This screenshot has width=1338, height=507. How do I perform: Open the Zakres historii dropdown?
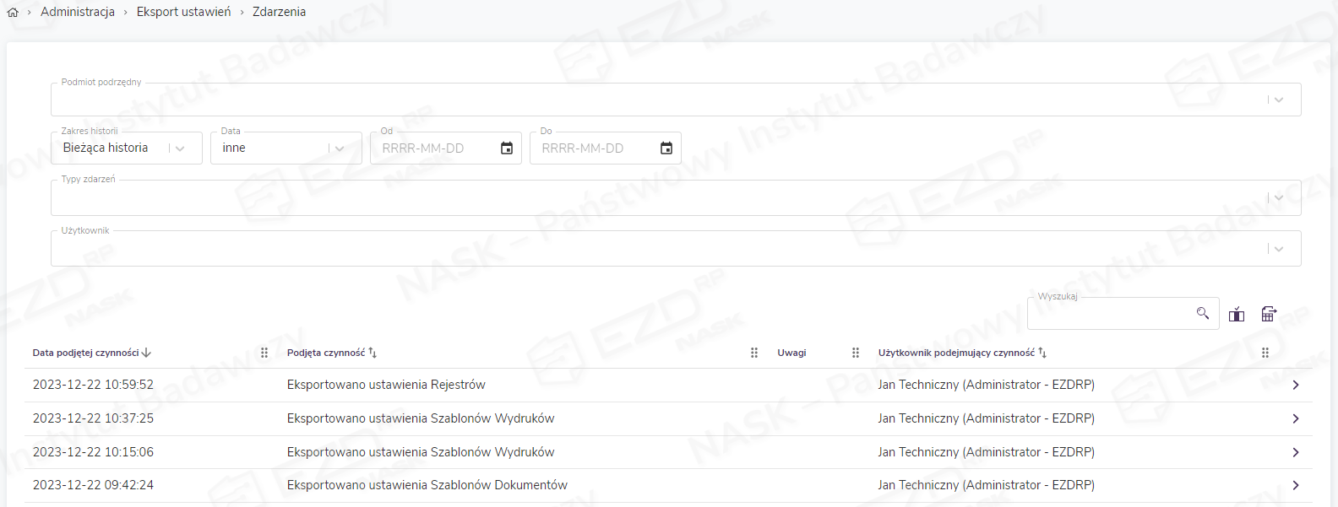click(179, 148)
